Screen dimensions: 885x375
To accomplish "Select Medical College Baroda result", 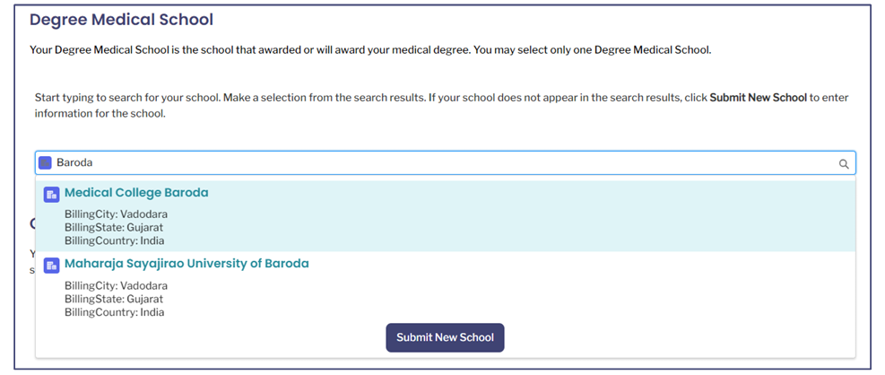I will click(x=136, y=193).
